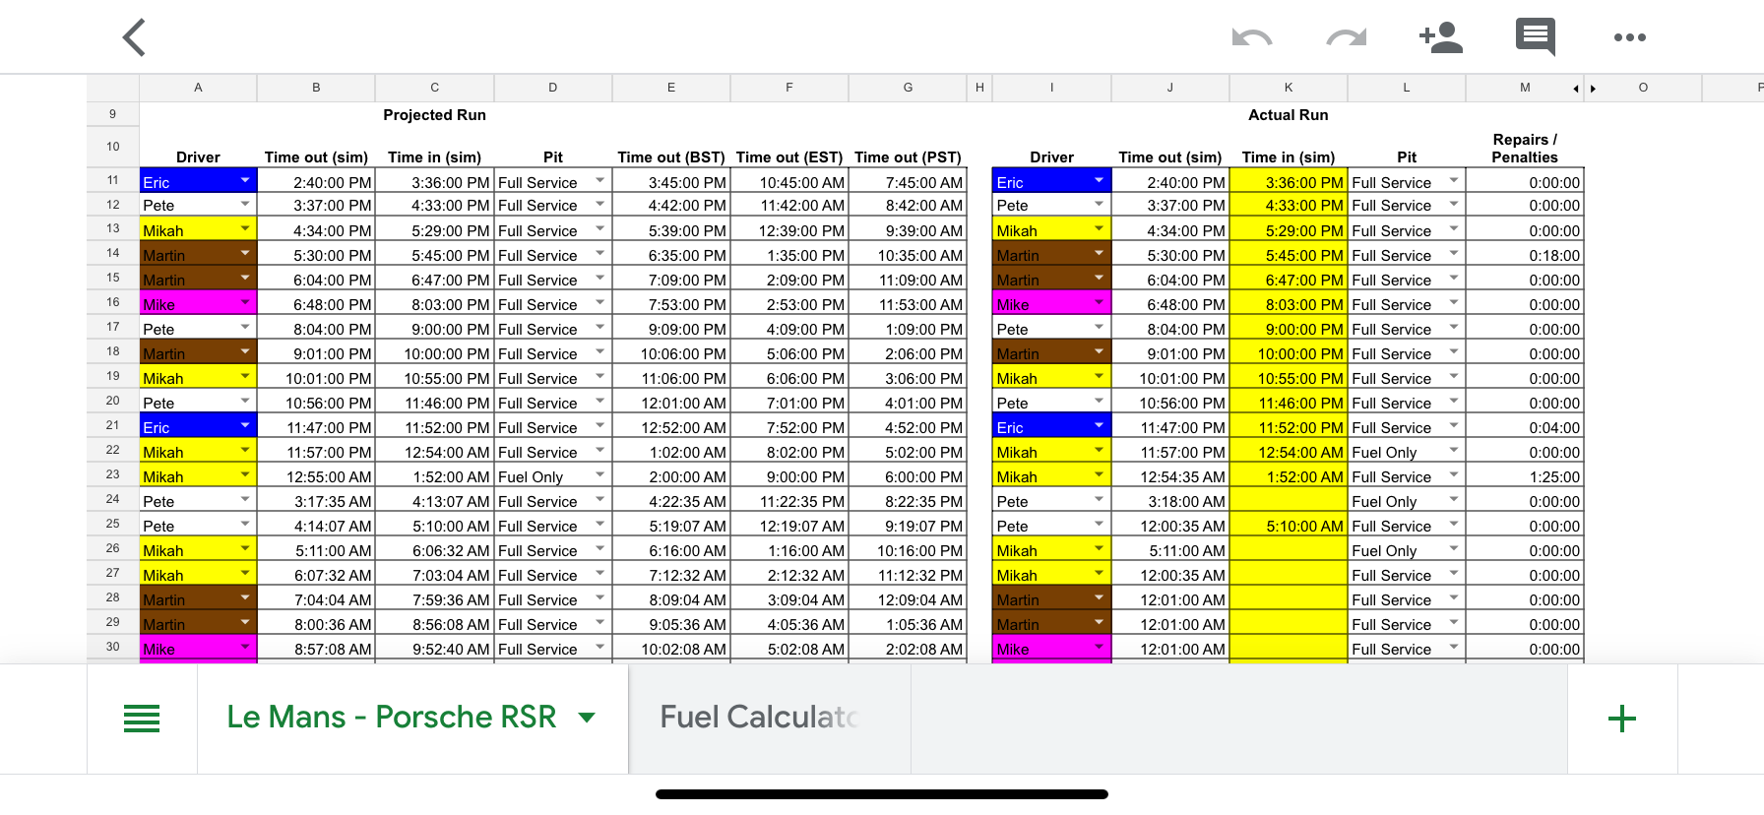Select cell 12:54:35 AM in column J
The image size is (1764, 815).
coord(1170,476)
